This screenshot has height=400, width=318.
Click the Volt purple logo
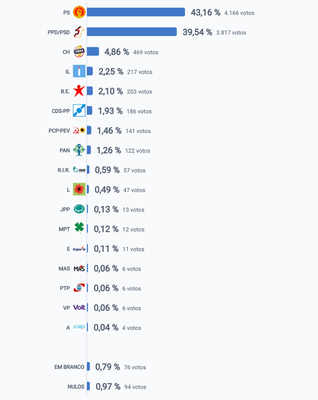click(79, 307)
